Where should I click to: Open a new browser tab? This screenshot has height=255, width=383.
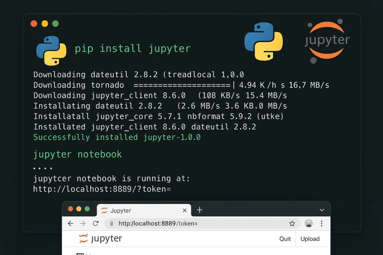(x=200, y=210)
